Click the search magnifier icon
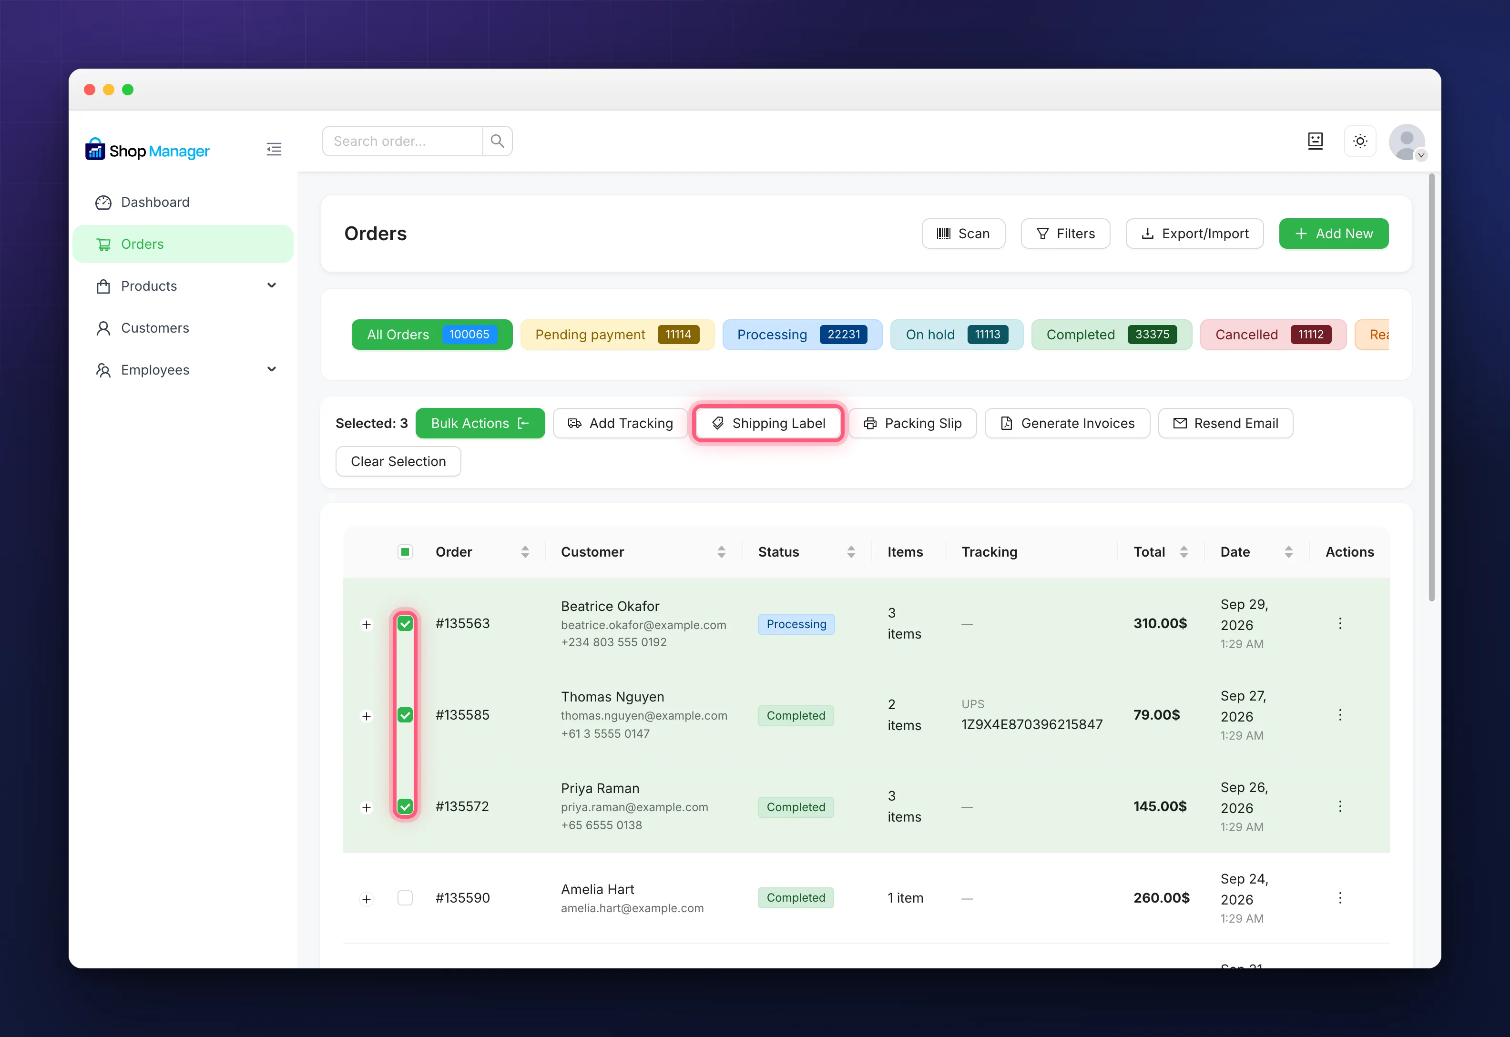The width and height of the screenshot is (1510, 1037). pyautogui.click(x=497, y=141)
